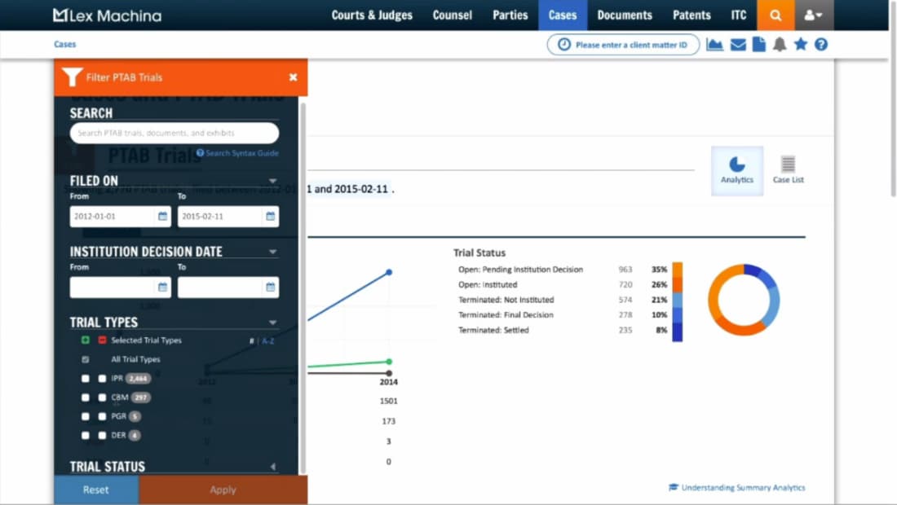Toggle the All Trial Types checkbox
Screen dimensions: 897x505
[86, 359]
